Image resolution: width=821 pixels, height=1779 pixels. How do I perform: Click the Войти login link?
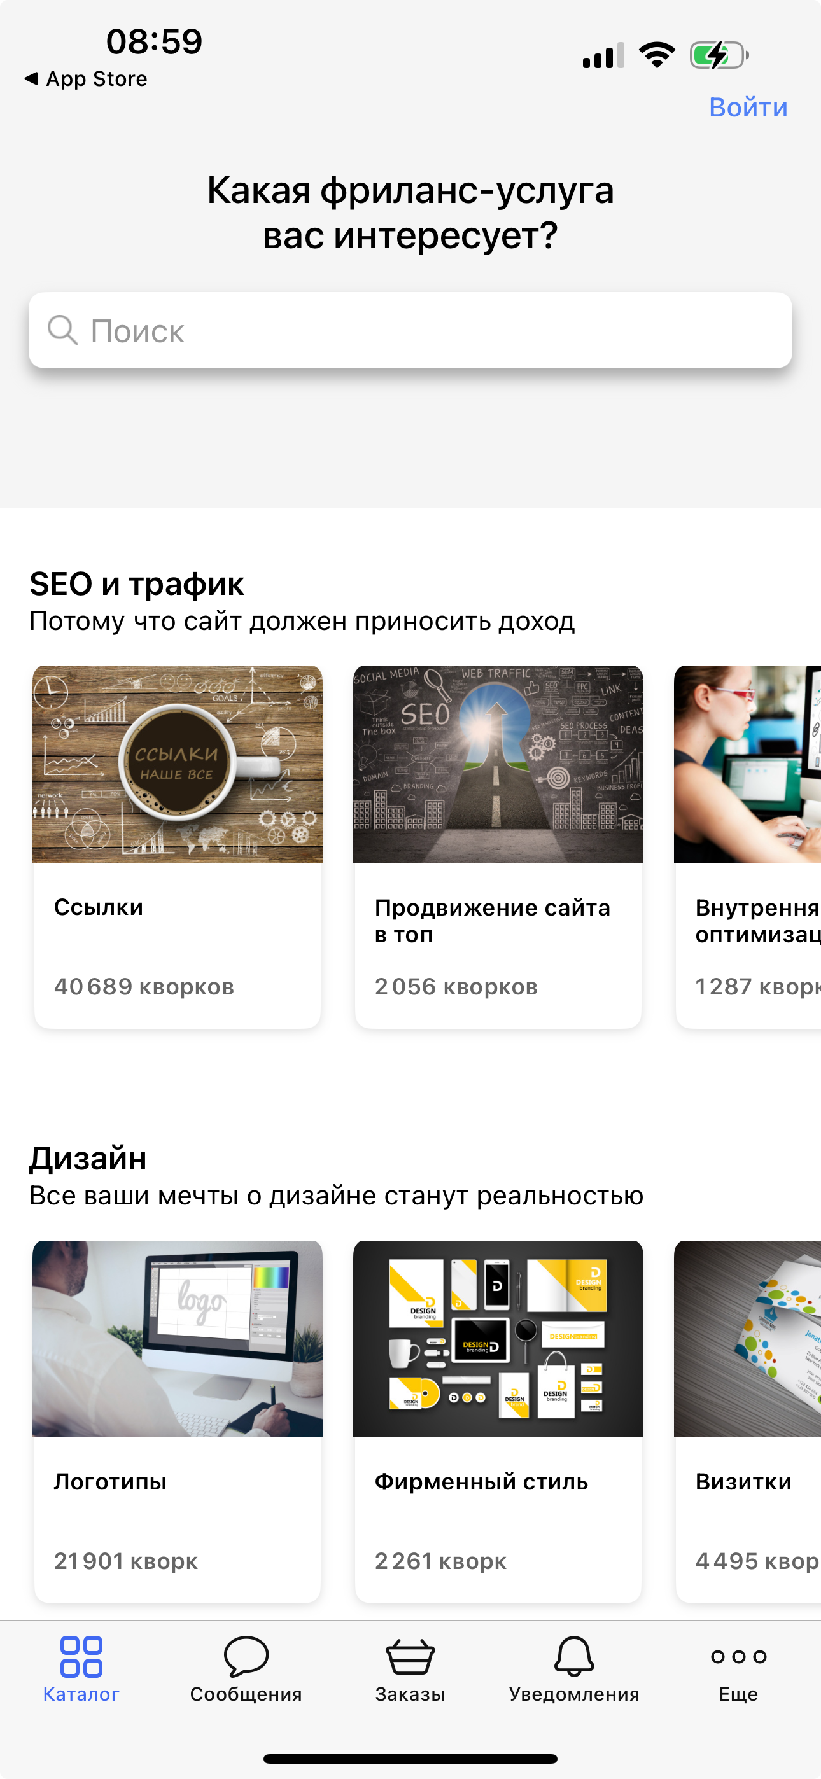tap(748, 108)
